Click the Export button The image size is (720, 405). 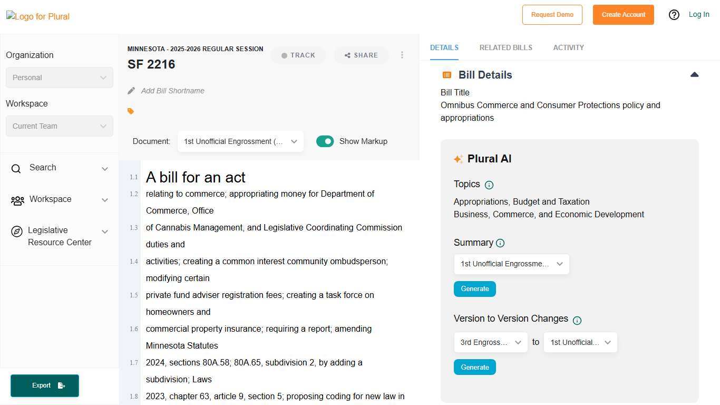pos(45,385)
